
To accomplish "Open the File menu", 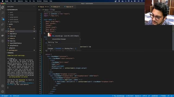I will (11, 1).
